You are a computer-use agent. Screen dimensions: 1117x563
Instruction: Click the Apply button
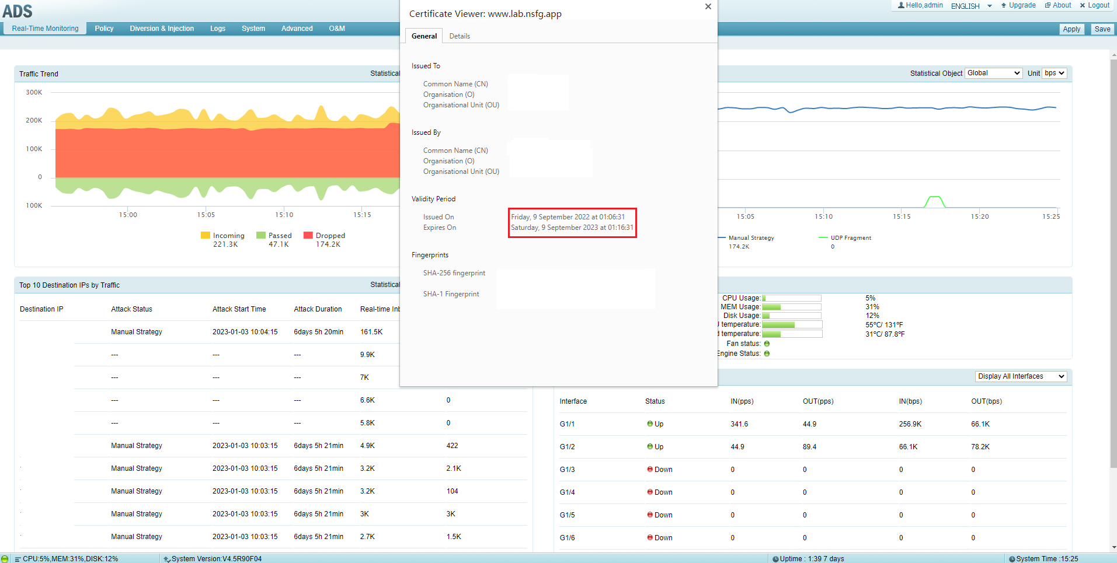click(1071, 29)
